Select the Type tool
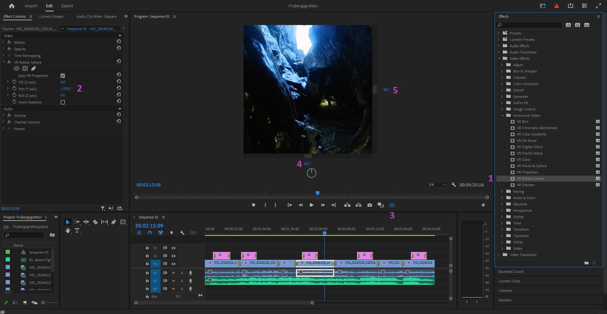 [x=77, y=231]
